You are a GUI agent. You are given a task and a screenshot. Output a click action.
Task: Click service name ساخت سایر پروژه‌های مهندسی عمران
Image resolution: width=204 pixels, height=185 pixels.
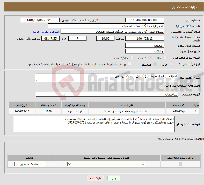[x=127, y=111]
